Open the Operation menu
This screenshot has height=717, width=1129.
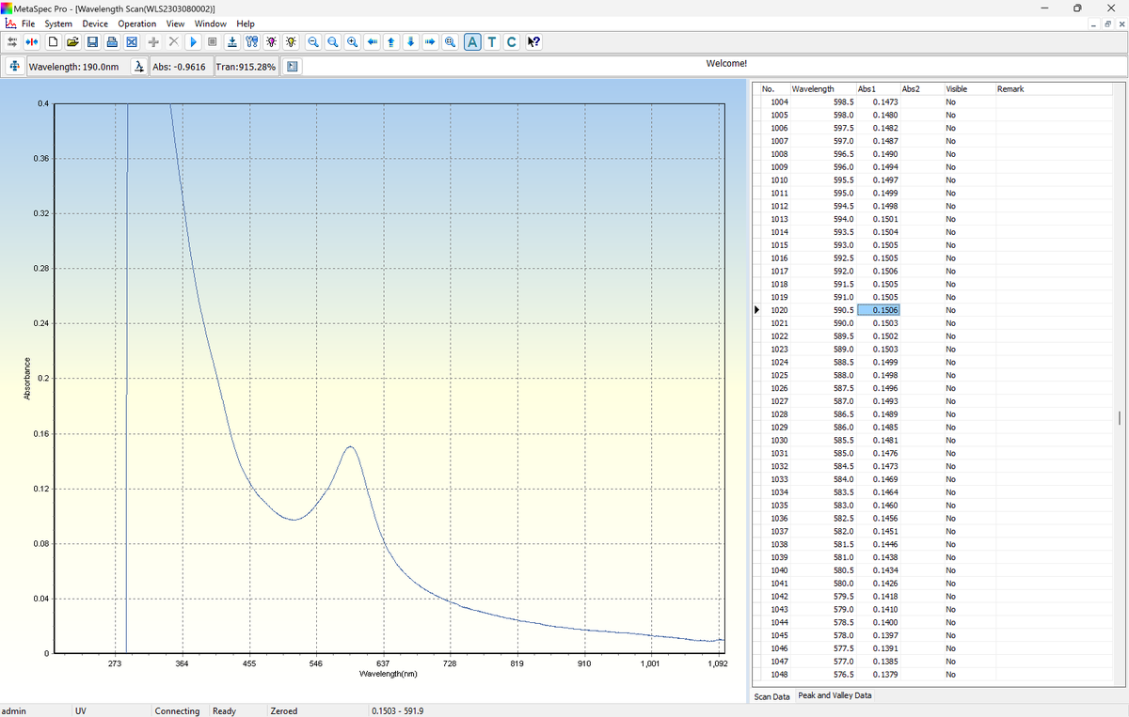click(x=137, y=23)
